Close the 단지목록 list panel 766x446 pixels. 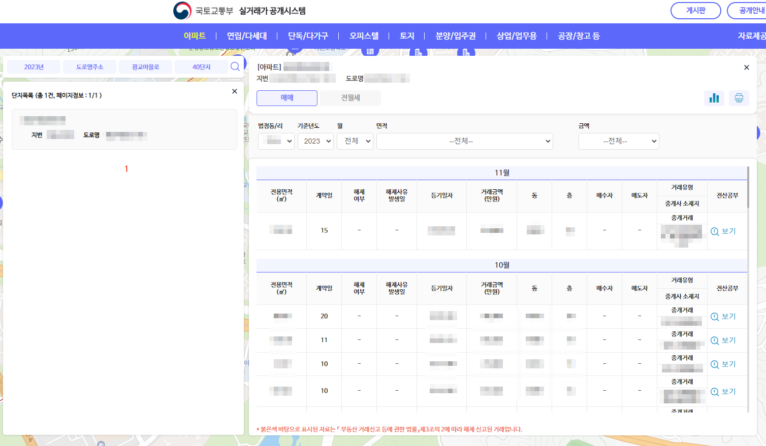[234, 91]
